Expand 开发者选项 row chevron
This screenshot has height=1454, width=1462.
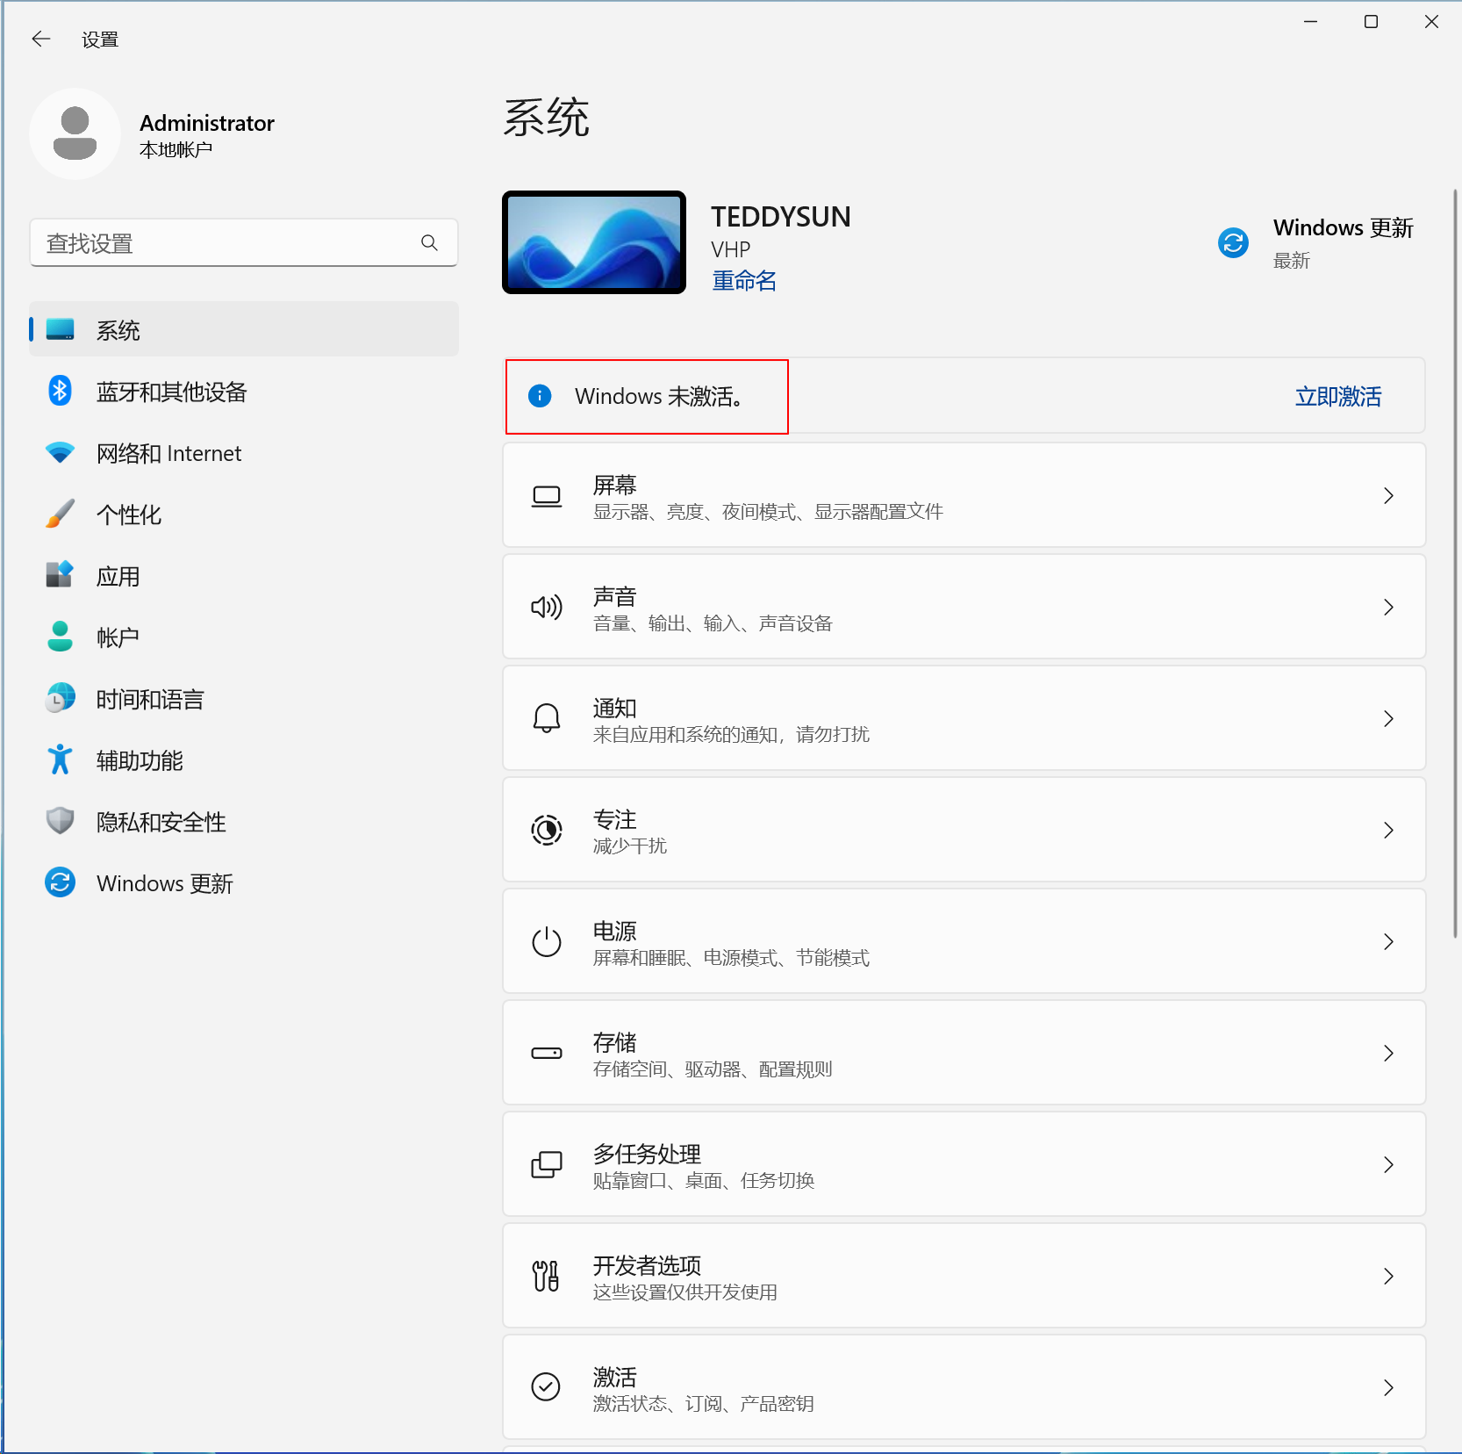[1388, 1277]
